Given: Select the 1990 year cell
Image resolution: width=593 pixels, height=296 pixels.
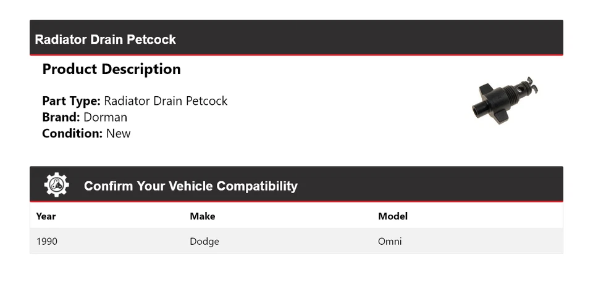Looking at the screenshot, I should click(x=47, y=241).
